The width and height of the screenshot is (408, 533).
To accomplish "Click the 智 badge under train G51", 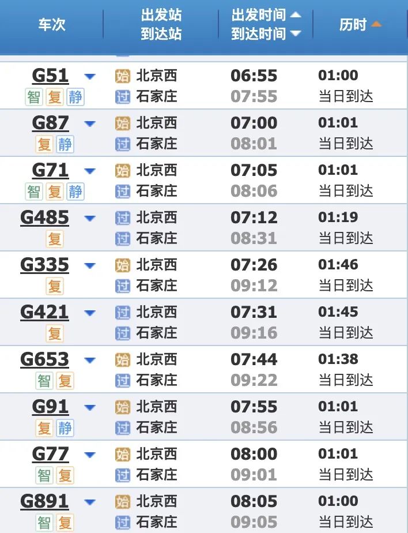I will tap(34, 97).
